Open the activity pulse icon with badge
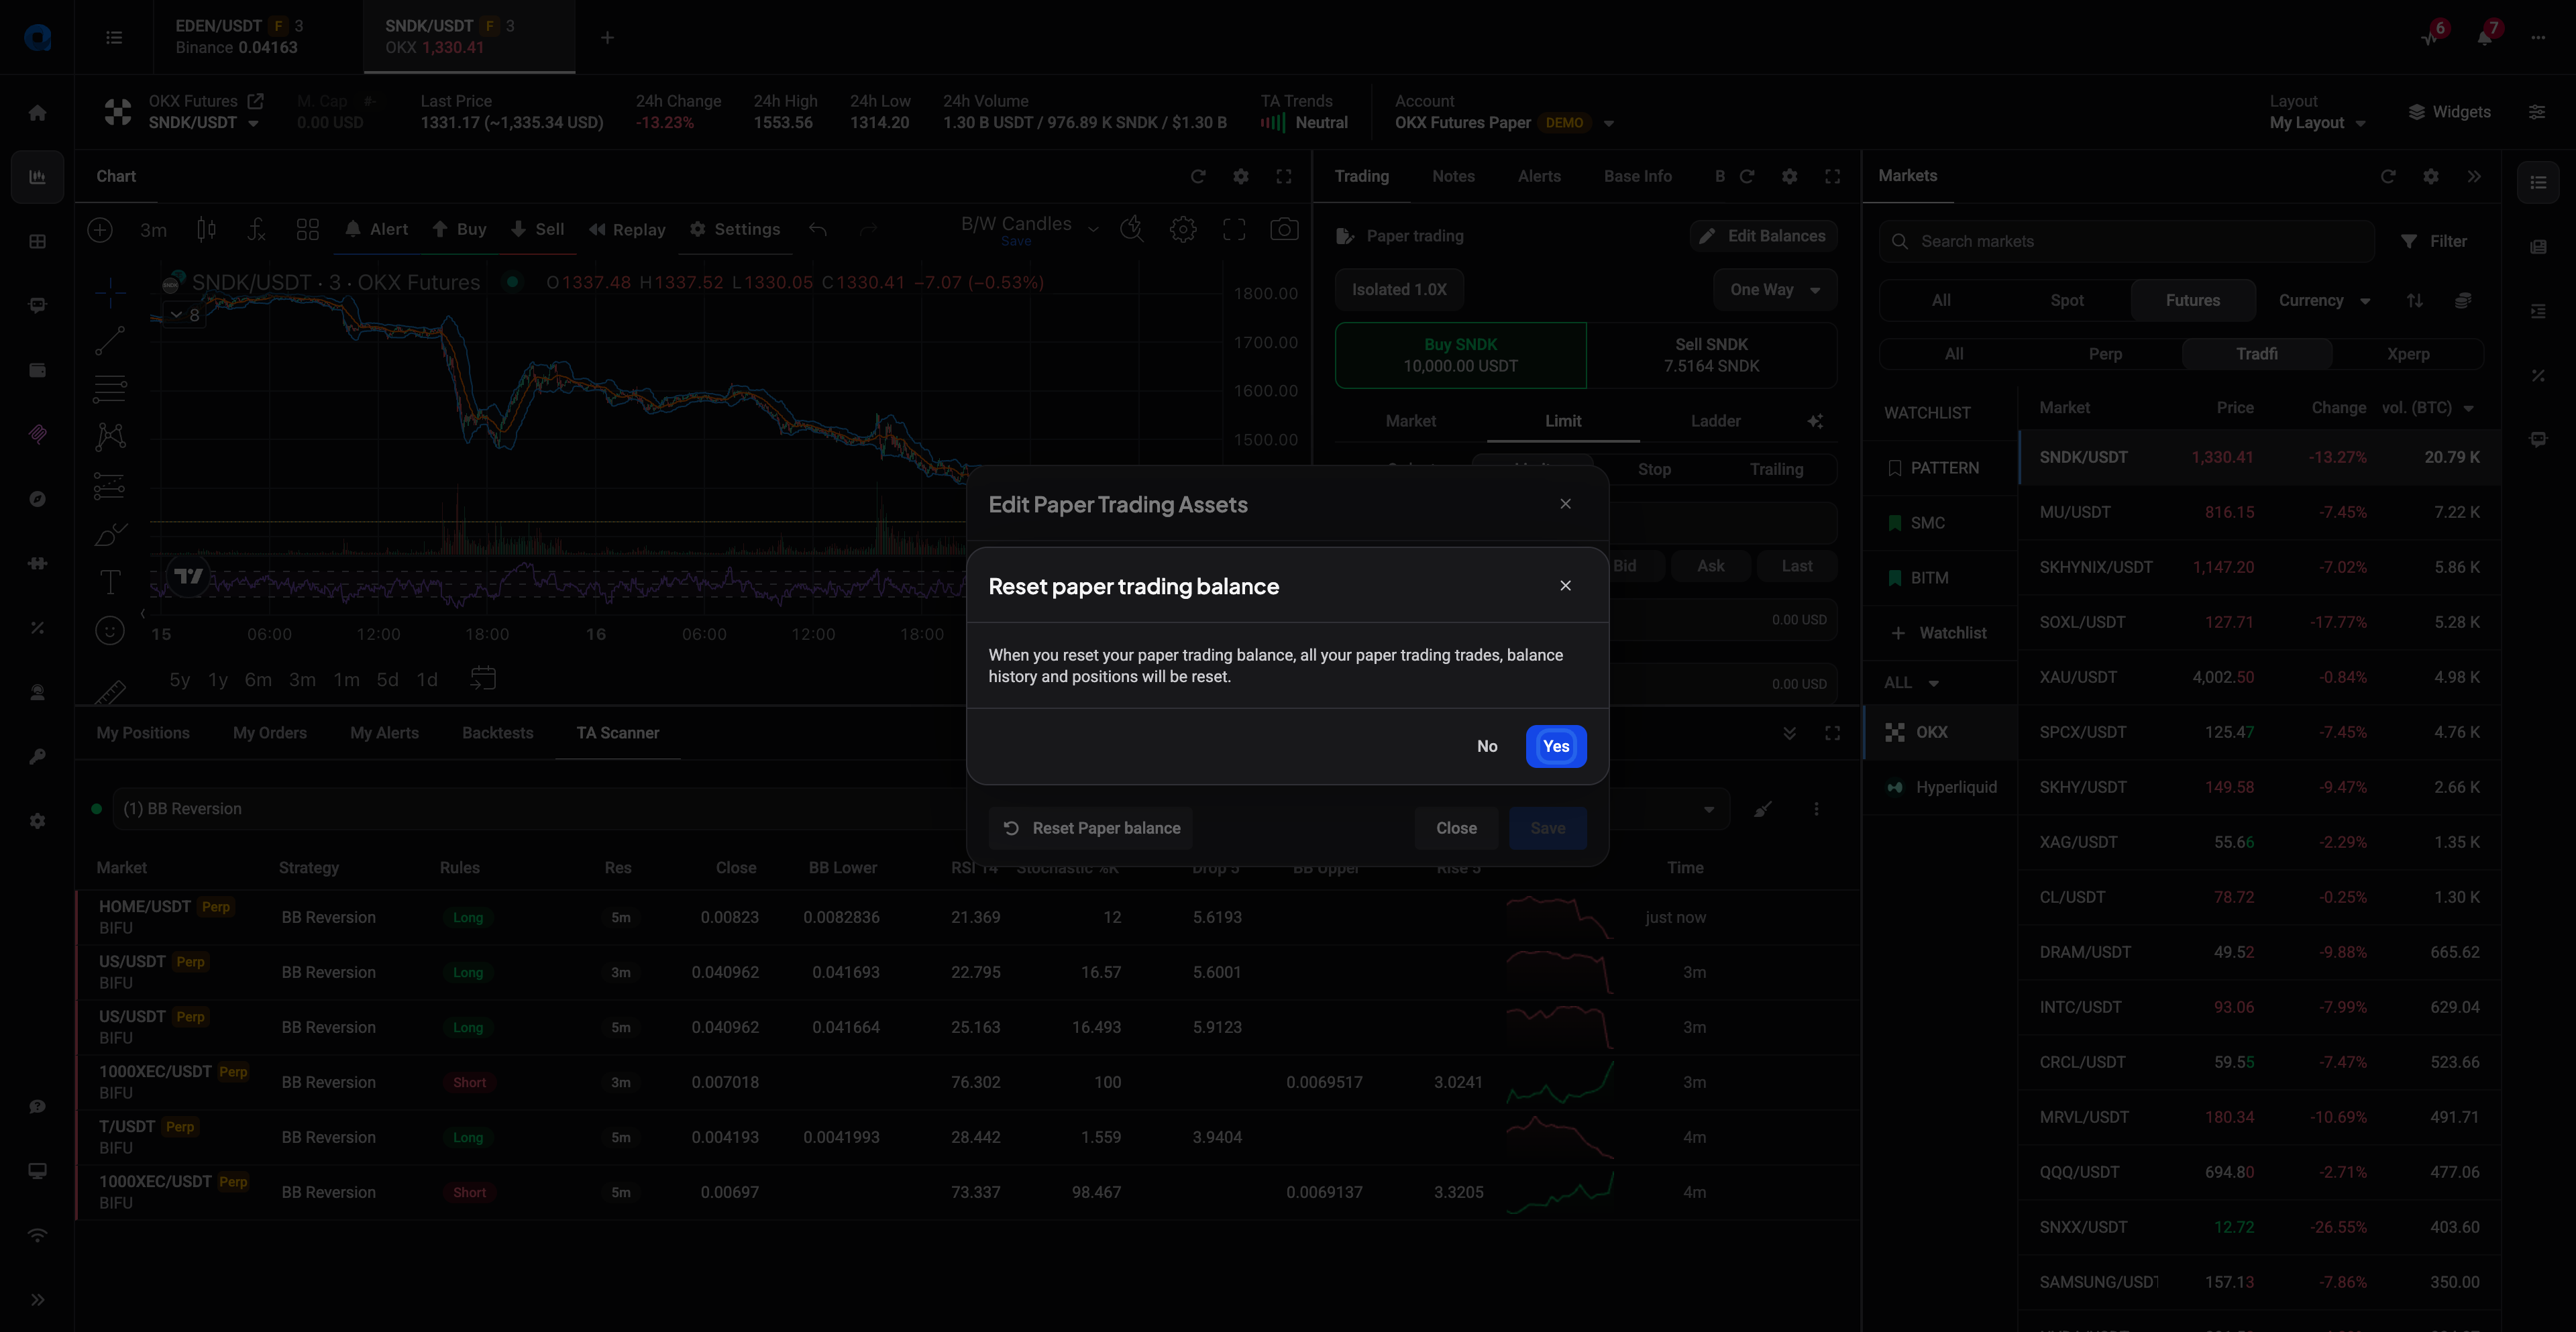The height and width of the screenshot is (1332, 2576). (x=2431, y=37)
